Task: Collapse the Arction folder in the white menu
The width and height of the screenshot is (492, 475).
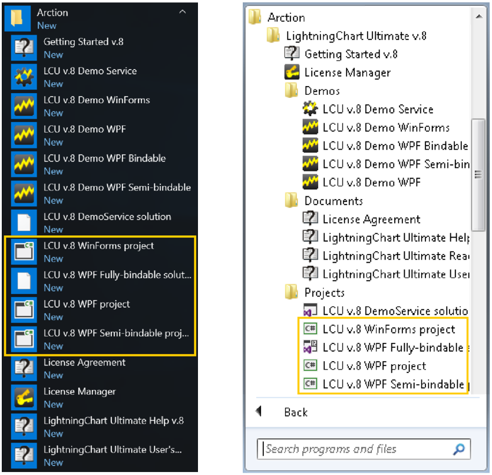Action: pyautogui.click(x=277, y=18)
